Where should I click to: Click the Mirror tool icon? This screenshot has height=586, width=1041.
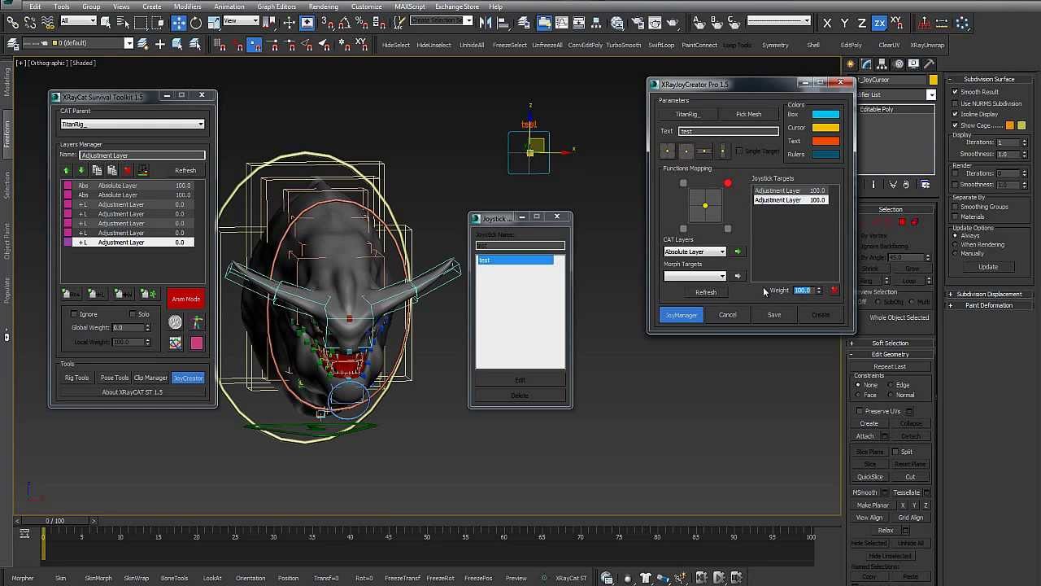tap(486, 23)
